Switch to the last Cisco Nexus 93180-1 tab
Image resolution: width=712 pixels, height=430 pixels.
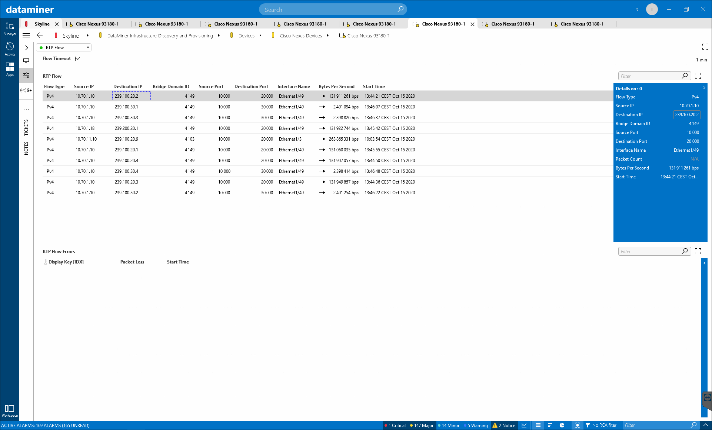pyautogui.click(x=582, y=24)
